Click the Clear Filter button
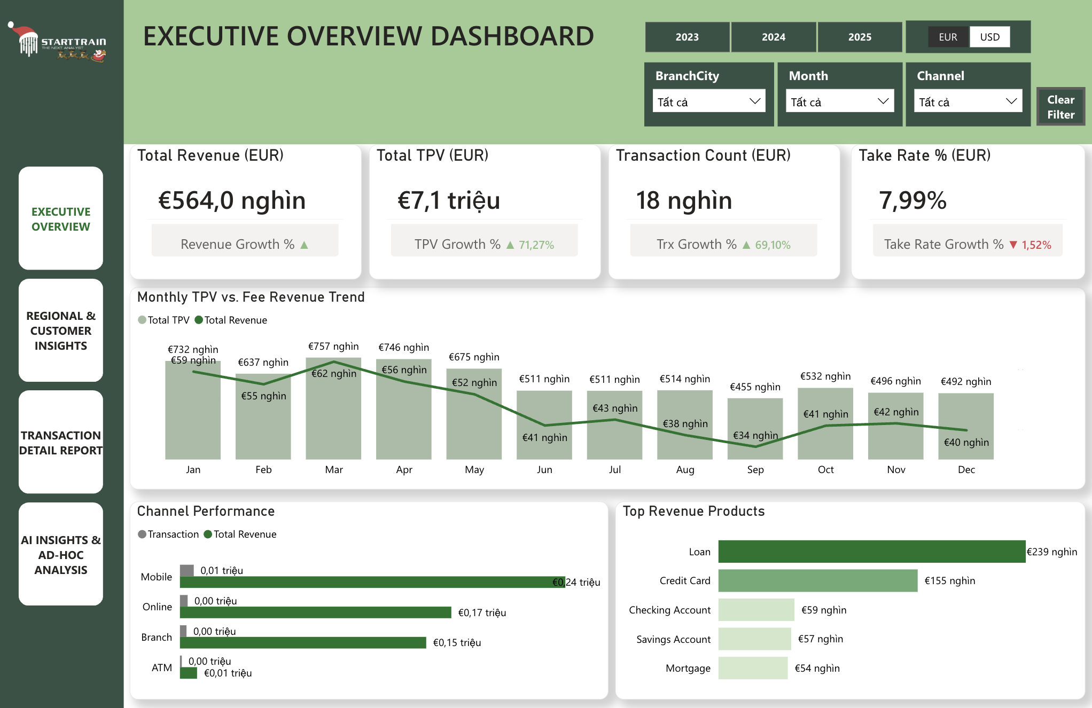The height and width of the screenshot is (708, 1092). point(1060,106)
